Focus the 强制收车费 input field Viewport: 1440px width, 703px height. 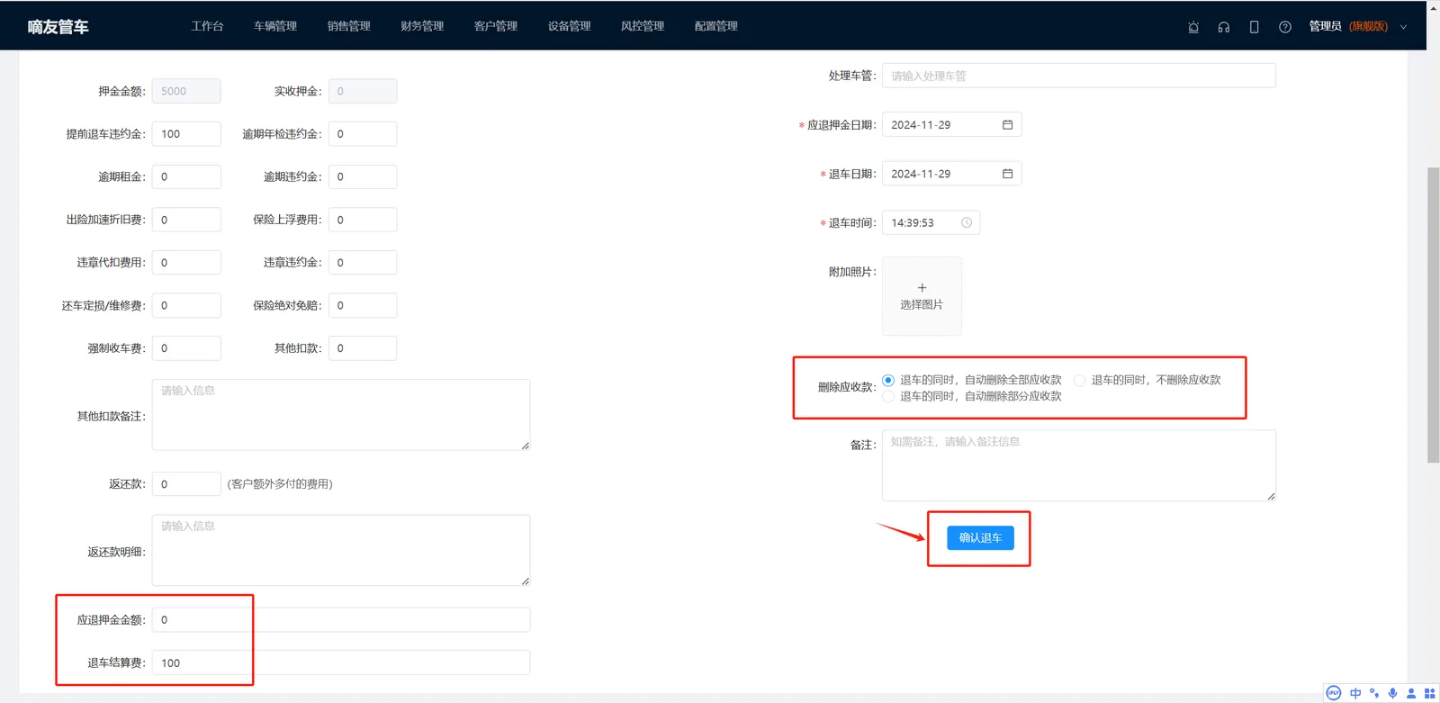(x=186, y=348)
